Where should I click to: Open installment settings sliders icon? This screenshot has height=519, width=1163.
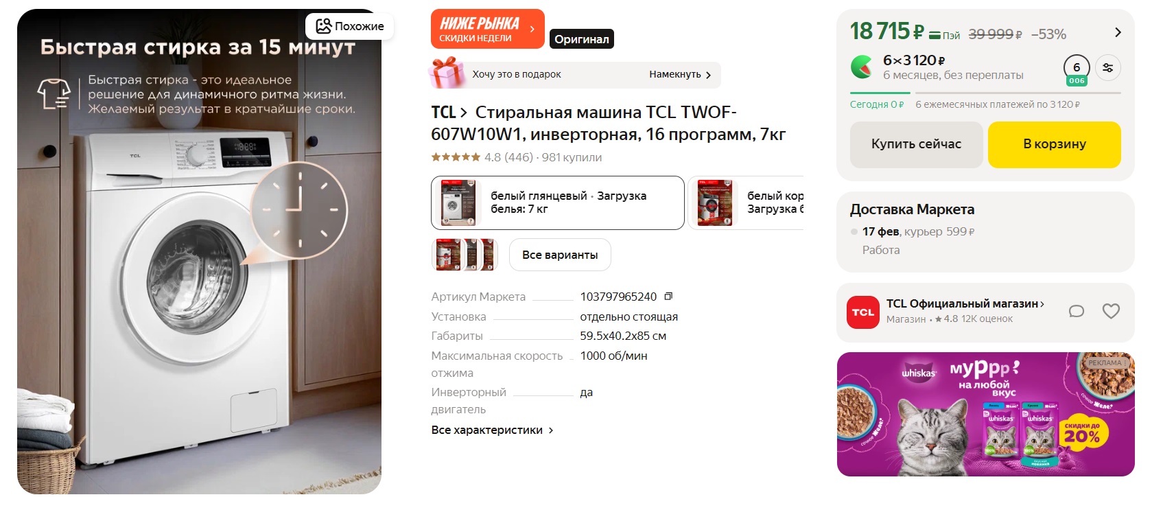coord(1108,67)
